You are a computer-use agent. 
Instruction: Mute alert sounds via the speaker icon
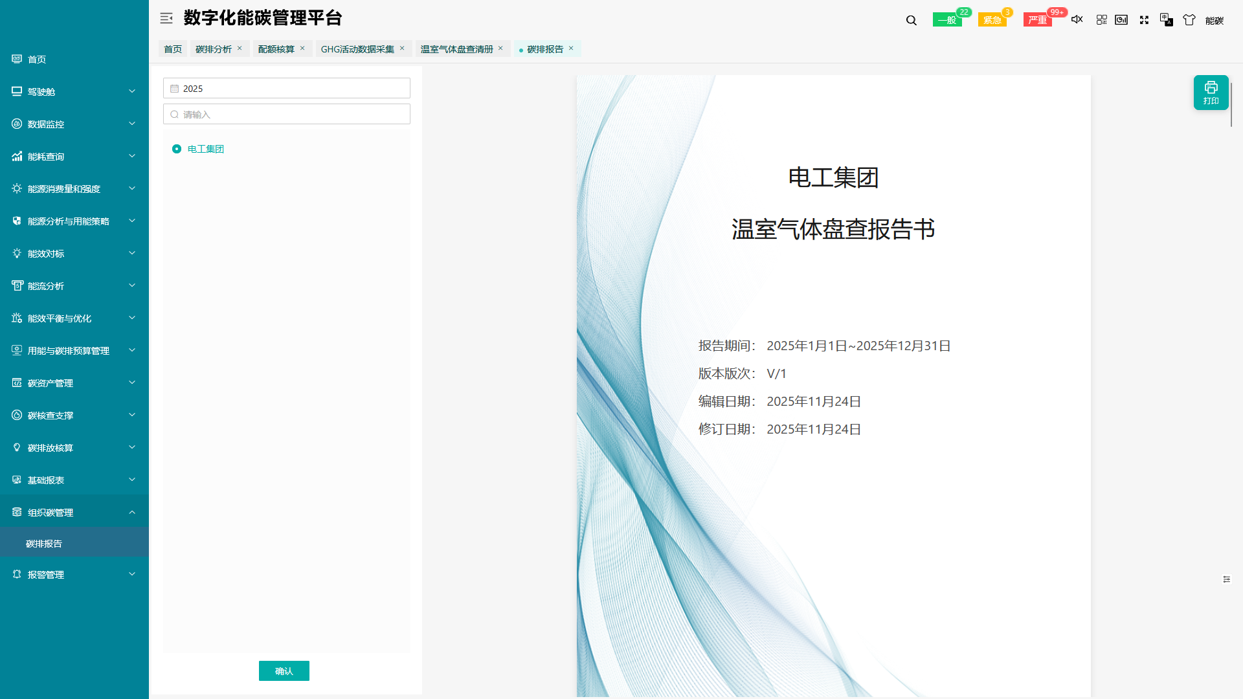click(x=1077, y=20)
